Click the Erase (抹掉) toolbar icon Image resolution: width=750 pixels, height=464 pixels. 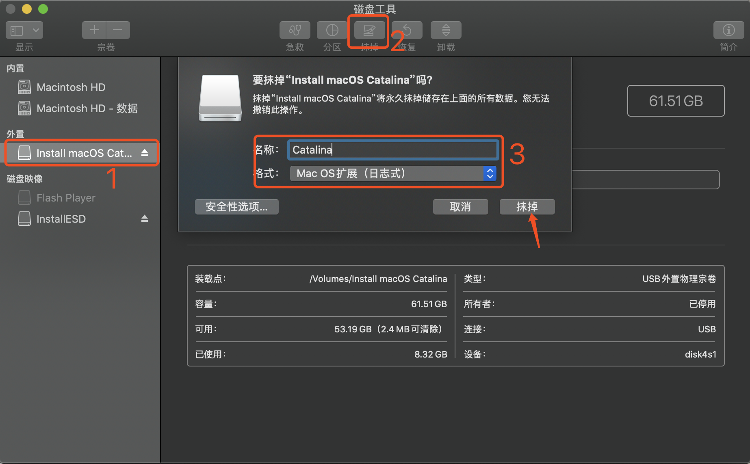(x=369, y=30)
